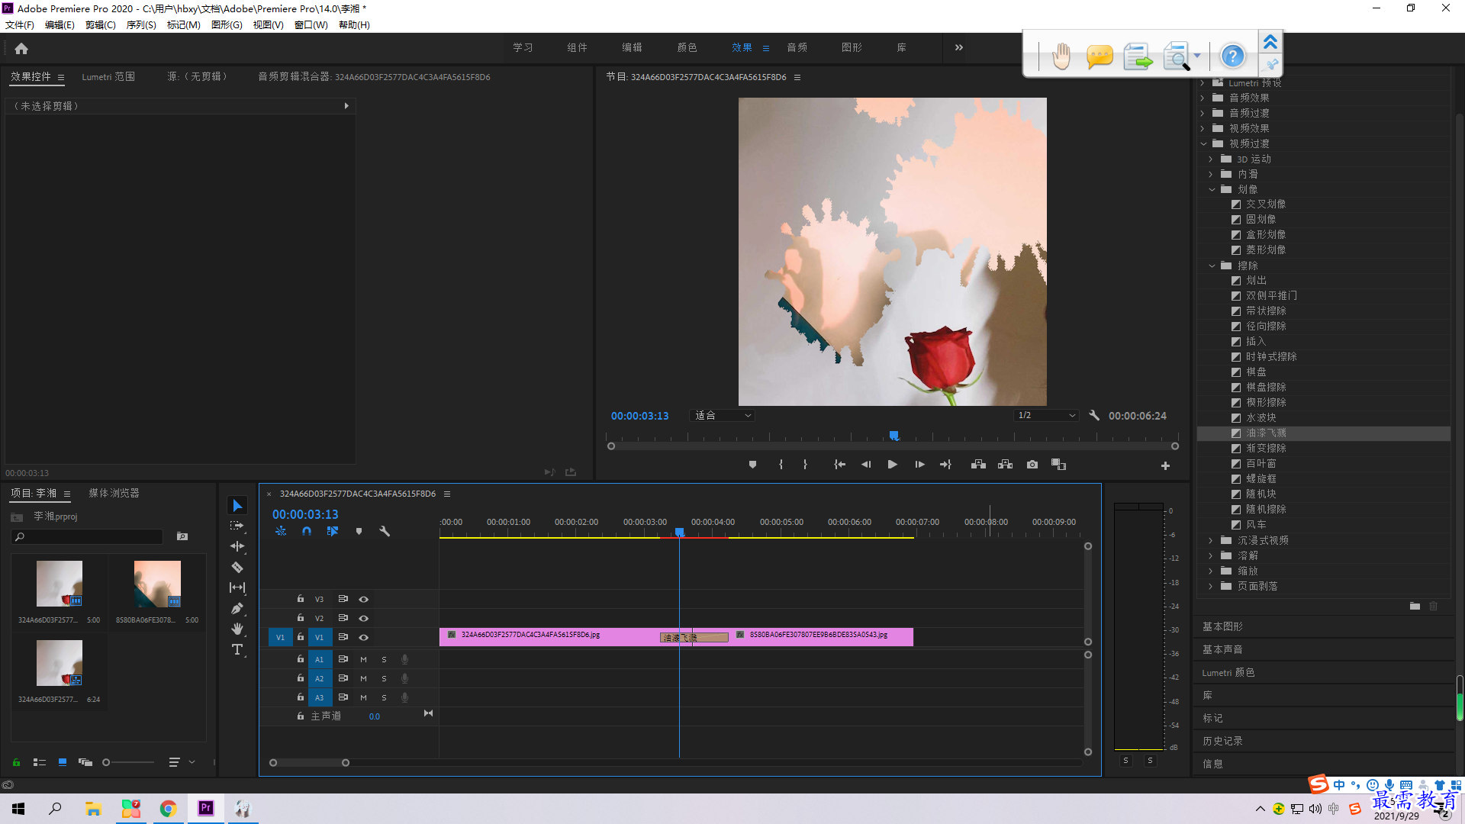Click the Home icon
The height and width of the screenshot is (824, 1465).
21,48
